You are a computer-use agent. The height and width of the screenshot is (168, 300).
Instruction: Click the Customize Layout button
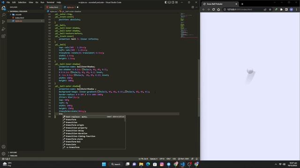tap(176, 2)
